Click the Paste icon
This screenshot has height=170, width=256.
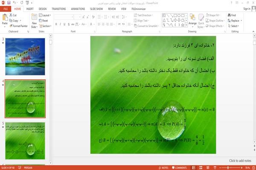pos(5,17)
